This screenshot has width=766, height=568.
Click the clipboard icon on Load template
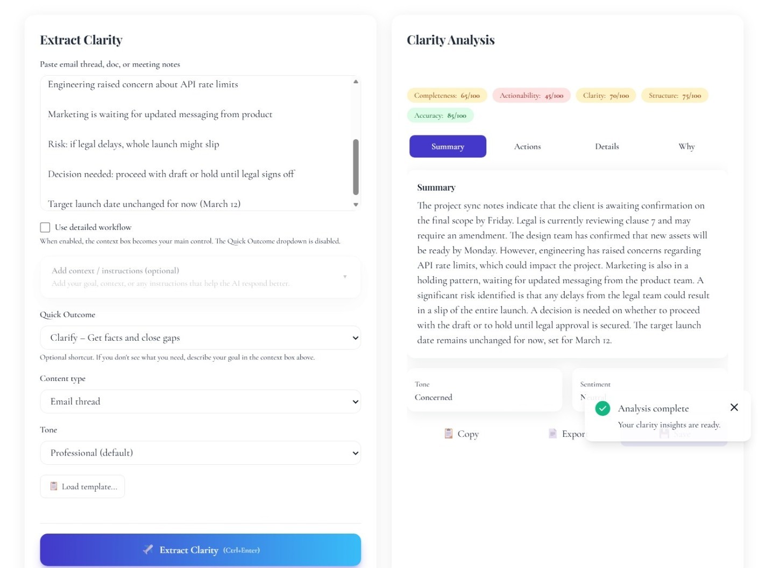[x=53, y=486]
